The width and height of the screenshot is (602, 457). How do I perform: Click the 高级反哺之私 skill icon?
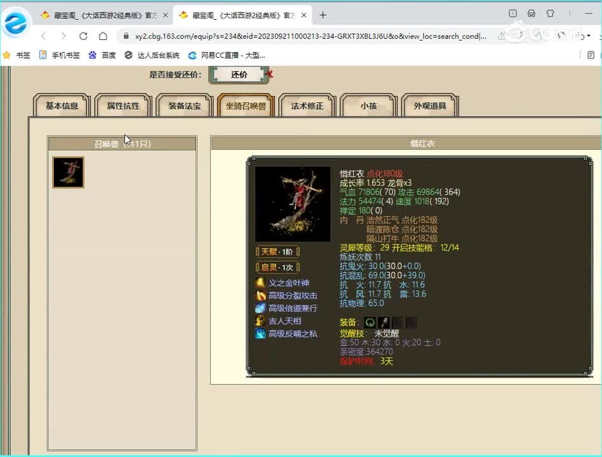(260, 333)
